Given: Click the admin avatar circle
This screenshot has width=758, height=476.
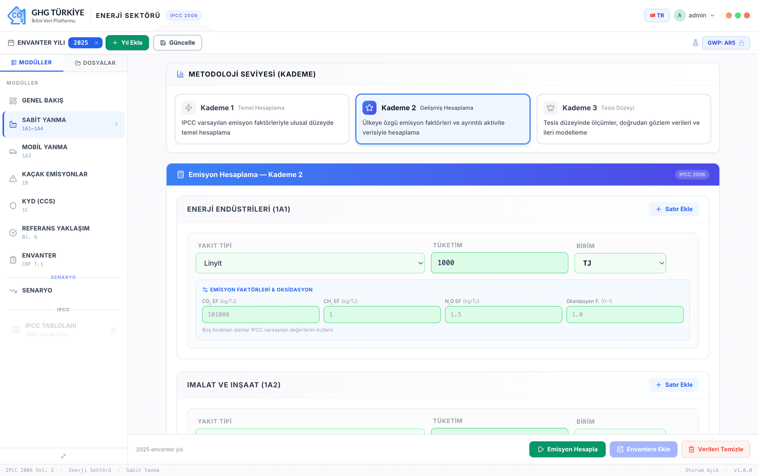Looking at the screenshot, I should click(679, 15).
